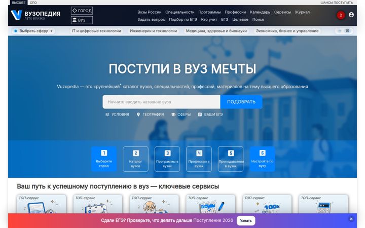365x228 pixels.
Task: Click the ВУЗ selector button
Action: (82, 20)
